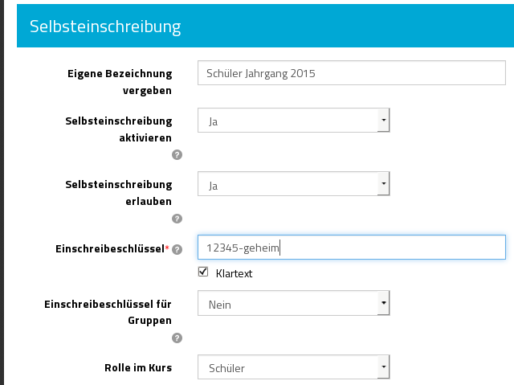The image size is (514, 385).
Task: Expand Rolle im Kurs dropdown showing Schüler
Action: click(x=293, y=368)
